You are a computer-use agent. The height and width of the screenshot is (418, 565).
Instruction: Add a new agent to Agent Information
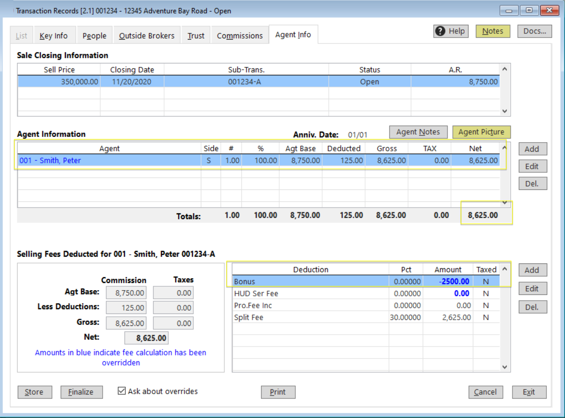532,148
